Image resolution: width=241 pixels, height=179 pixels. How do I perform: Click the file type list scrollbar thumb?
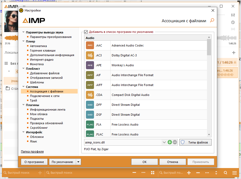(209, 47)
